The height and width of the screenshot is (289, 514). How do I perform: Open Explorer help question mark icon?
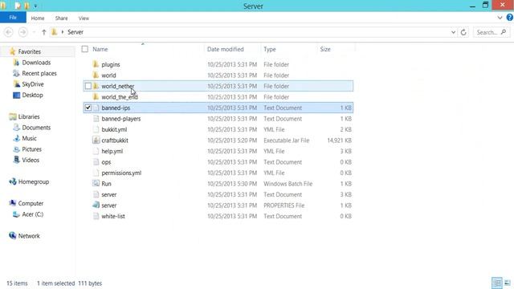(510, 18)
